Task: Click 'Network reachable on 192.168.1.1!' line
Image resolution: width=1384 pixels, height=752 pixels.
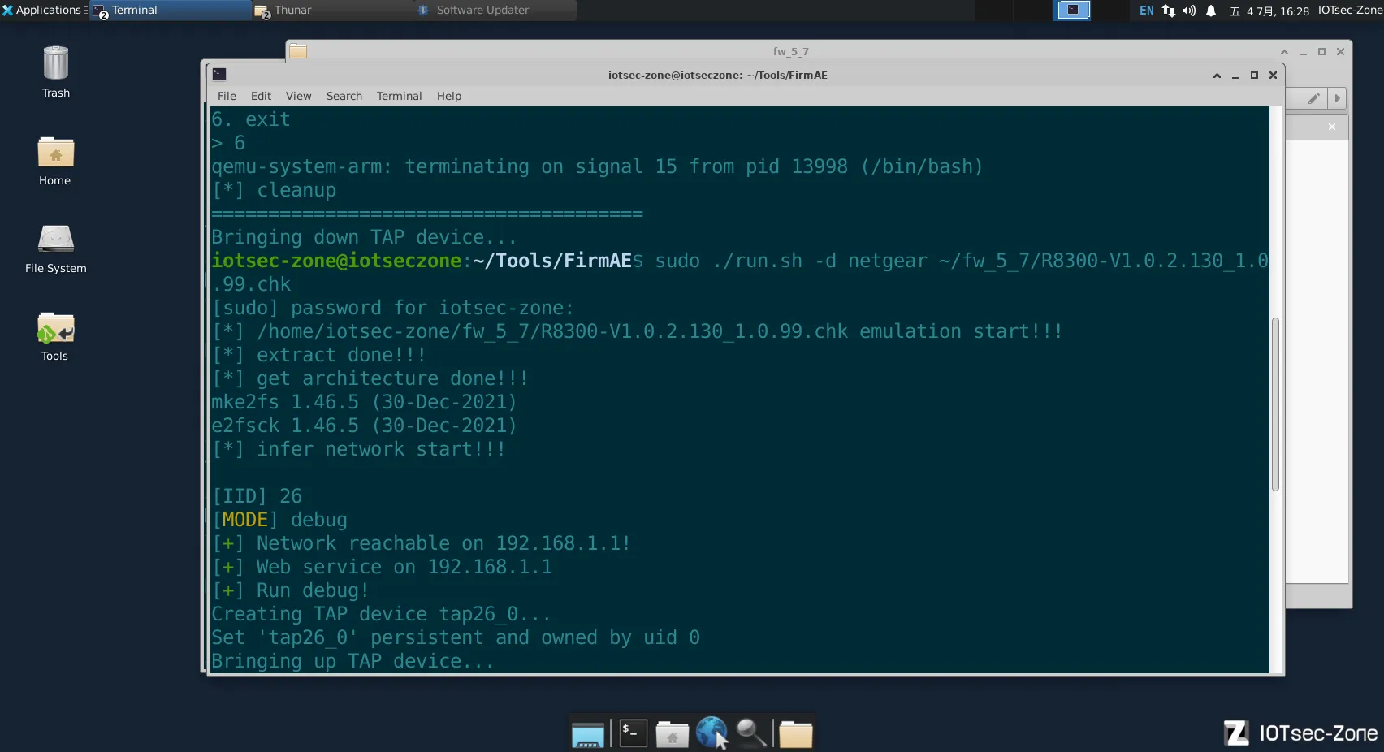Action: 443,543
